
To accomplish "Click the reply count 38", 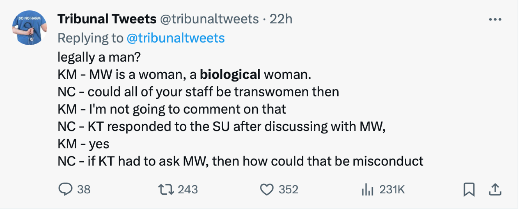I will pos(84,189).
